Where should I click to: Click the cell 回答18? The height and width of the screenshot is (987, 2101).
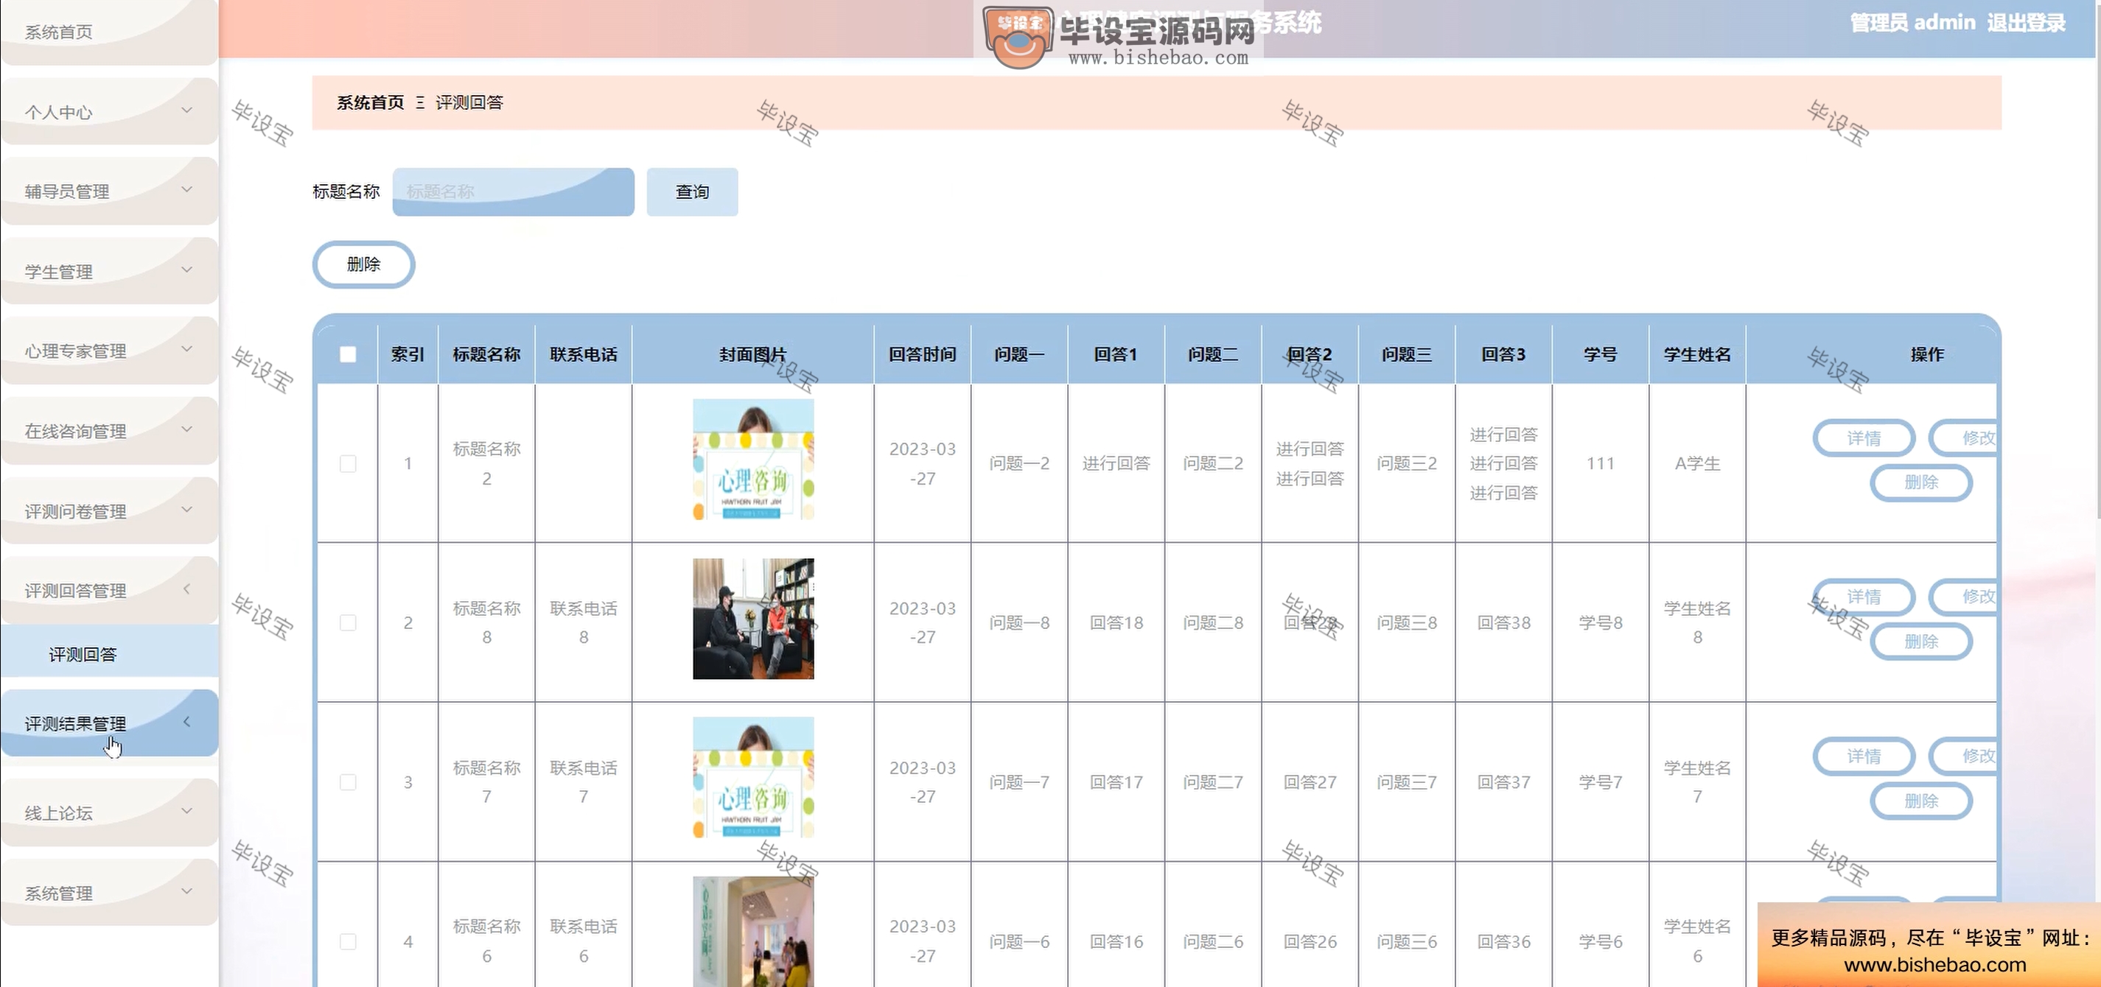(x=1116, y=622)
